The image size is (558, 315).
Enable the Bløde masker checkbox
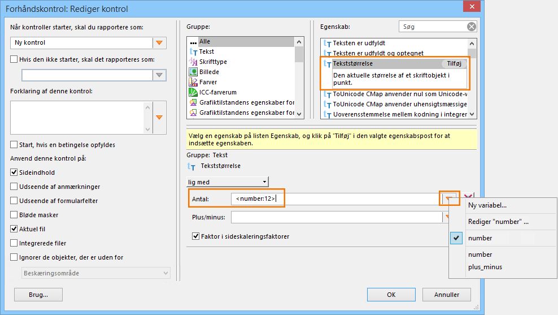(15, 215)
